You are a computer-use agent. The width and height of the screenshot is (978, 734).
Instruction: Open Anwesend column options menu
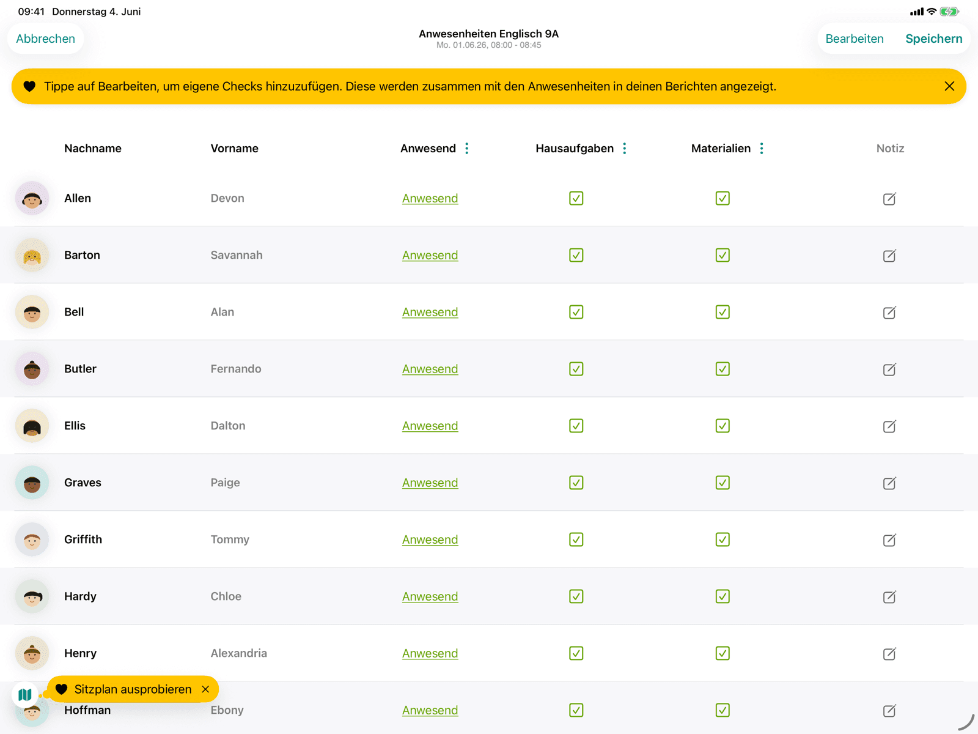[x=467, y=149]
